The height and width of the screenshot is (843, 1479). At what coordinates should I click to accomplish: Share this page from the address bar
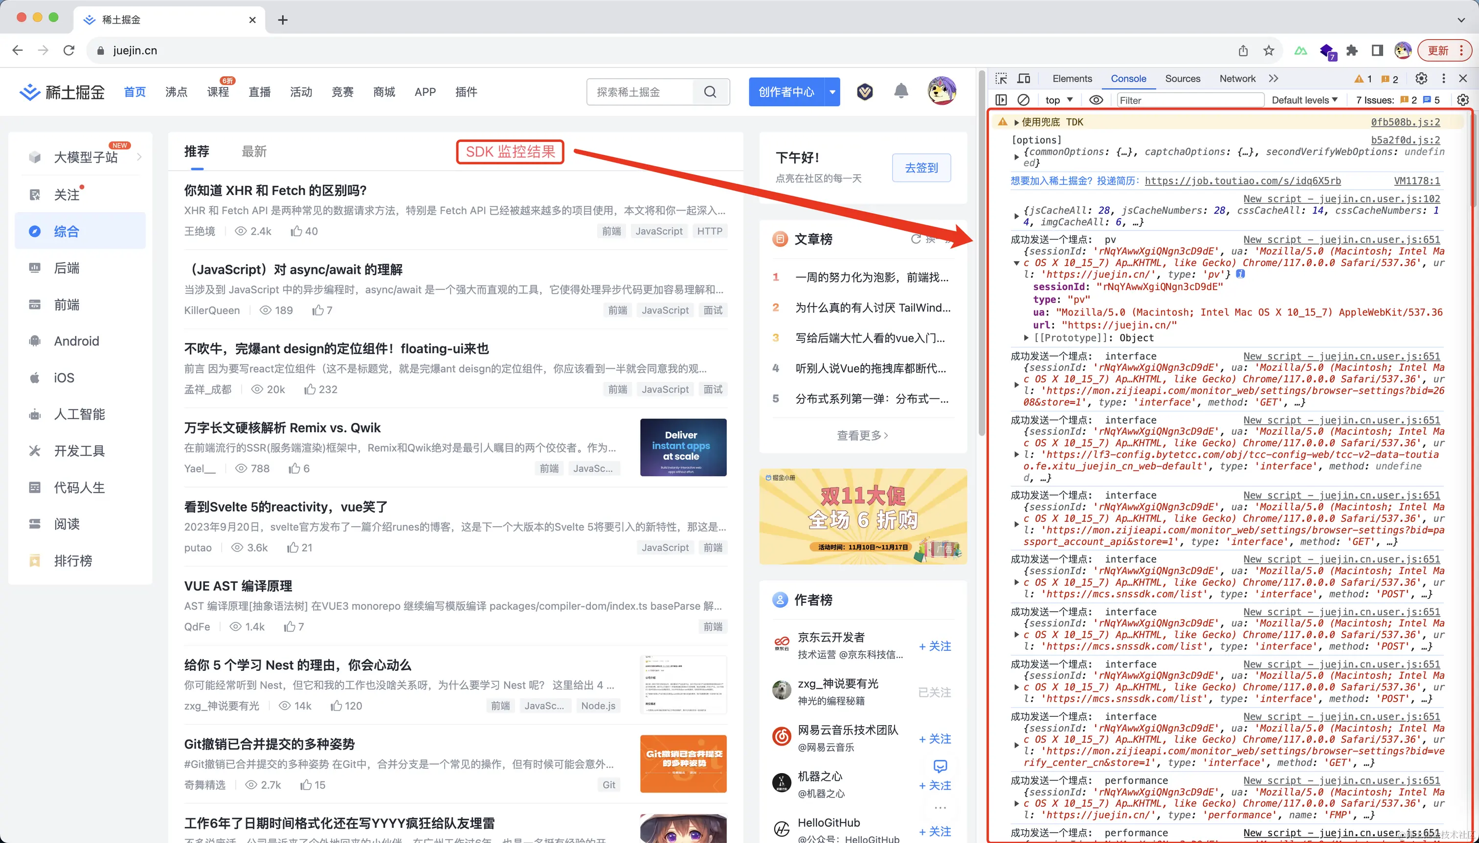click(1243, 50)
